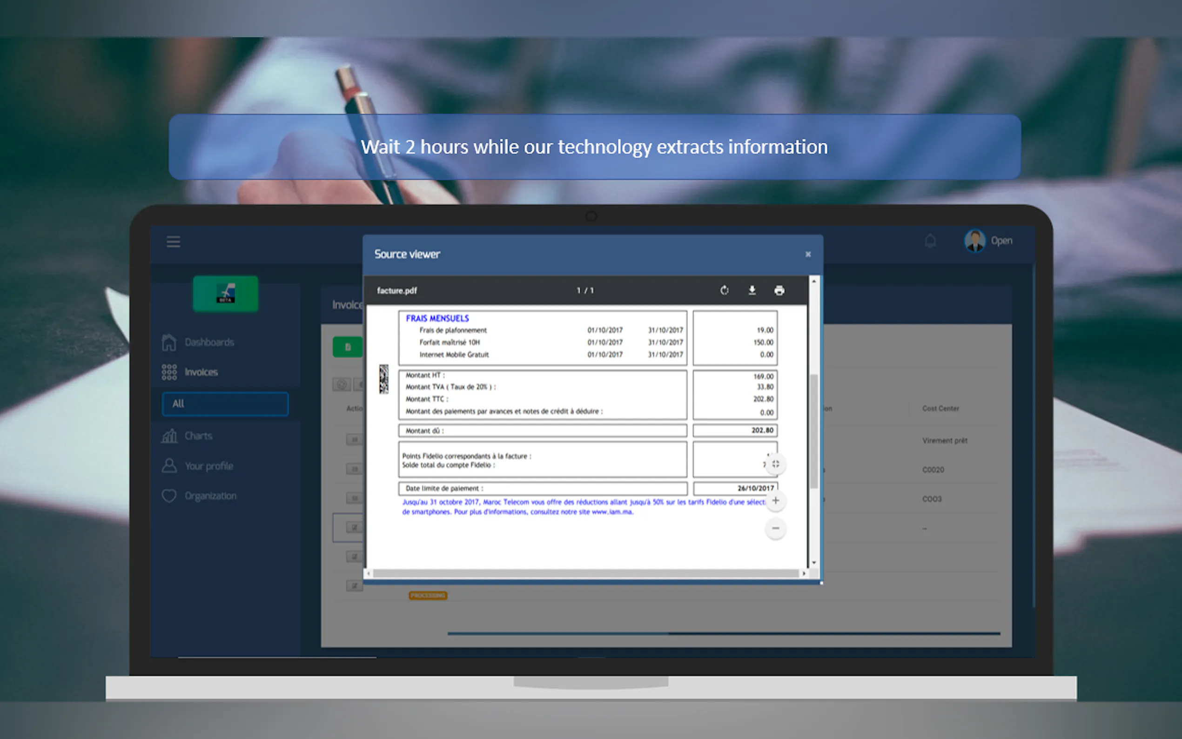The height and width of the screenshot is (739, 1182).
Task: Download facture.pdf using the download icon
Action: 752,290
